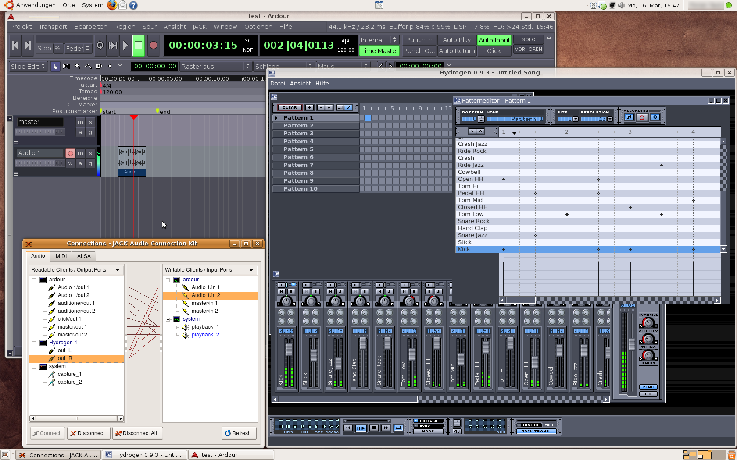Open Readable Clients / Output Ports dropdown
This screenshot has height=460, width=737.
[76, 270]
